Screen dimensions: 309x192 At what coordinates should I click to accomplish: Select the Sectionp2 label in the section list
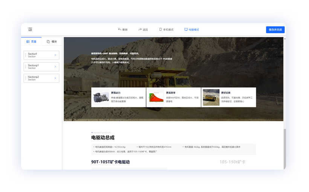pyautogui.click(x=33, y=77)
